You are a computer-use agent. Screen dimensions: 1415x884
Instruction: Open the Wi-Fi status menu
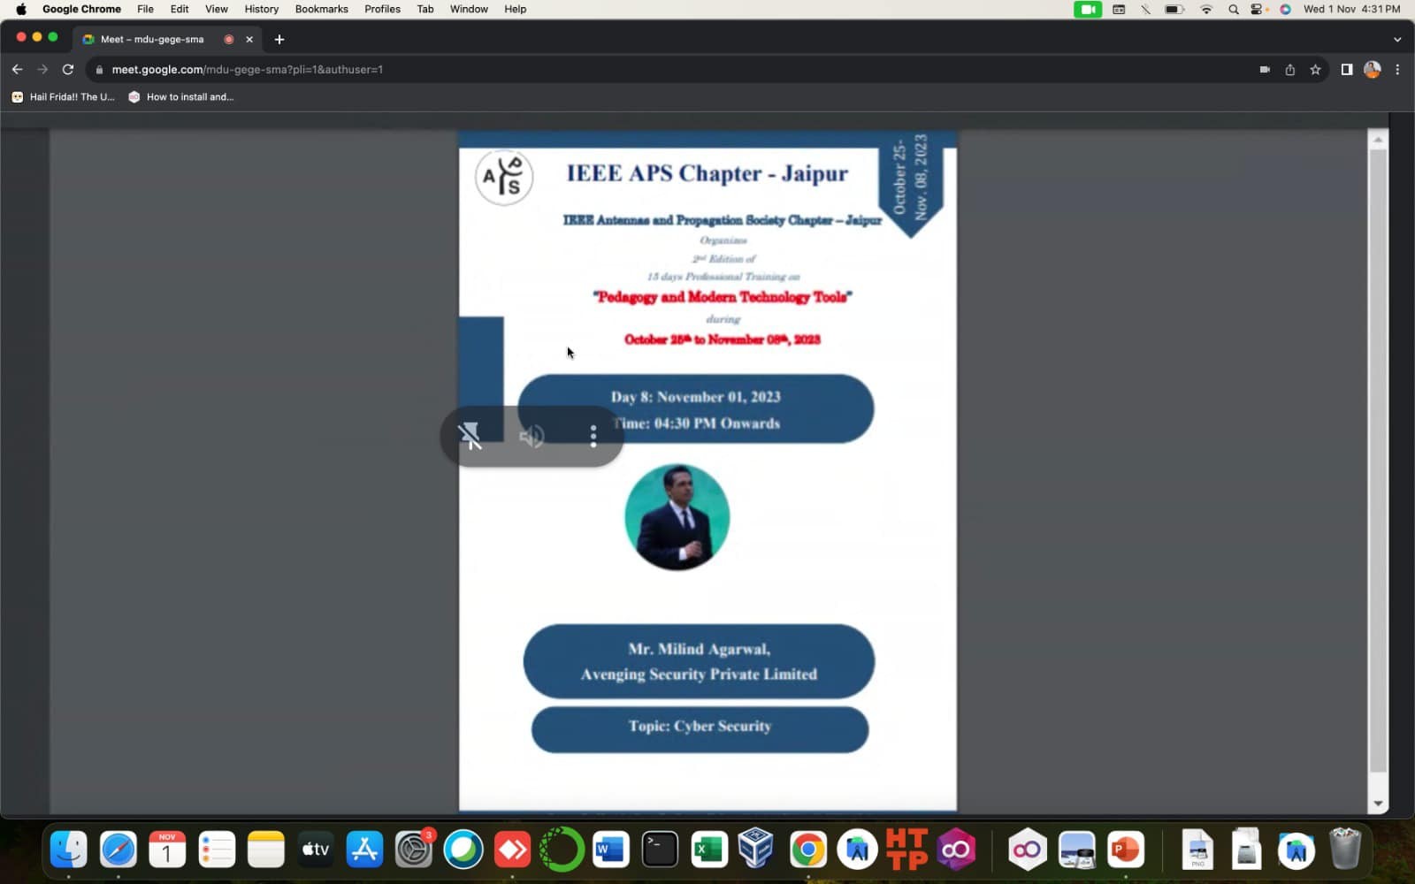(1206, 9)
